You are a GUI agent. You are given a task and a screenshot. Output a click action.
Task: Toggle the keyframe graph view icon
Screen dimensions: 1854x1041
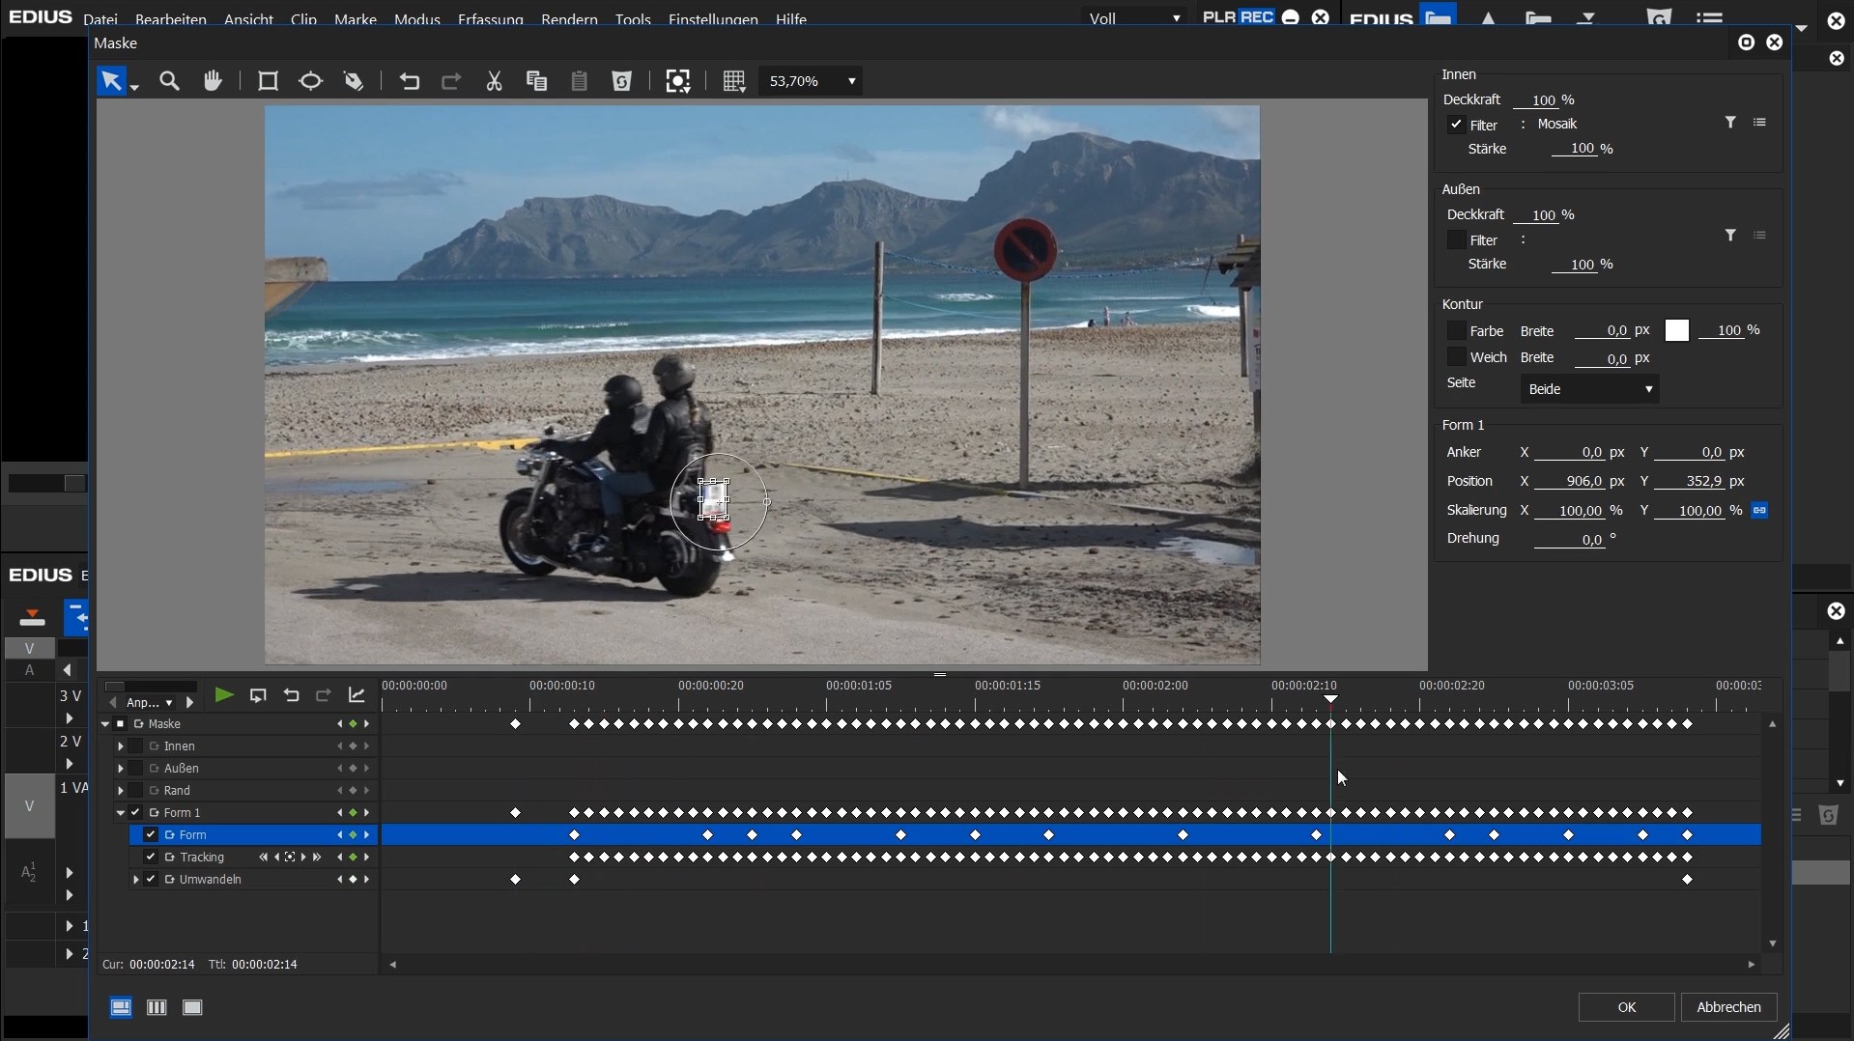click(x=357, y=695)
